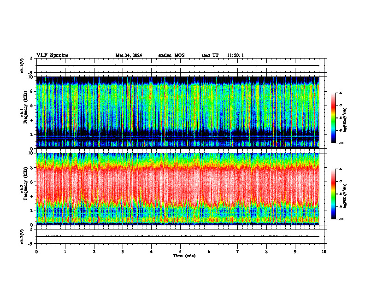The image size is (365, 282).
Task: Click the "2" kHz tick of ch.1 spectrogram
Action: tap(32, 134)
